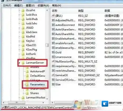
Task: Select the iusb3xhc folder icon
Action: (23, 24)
